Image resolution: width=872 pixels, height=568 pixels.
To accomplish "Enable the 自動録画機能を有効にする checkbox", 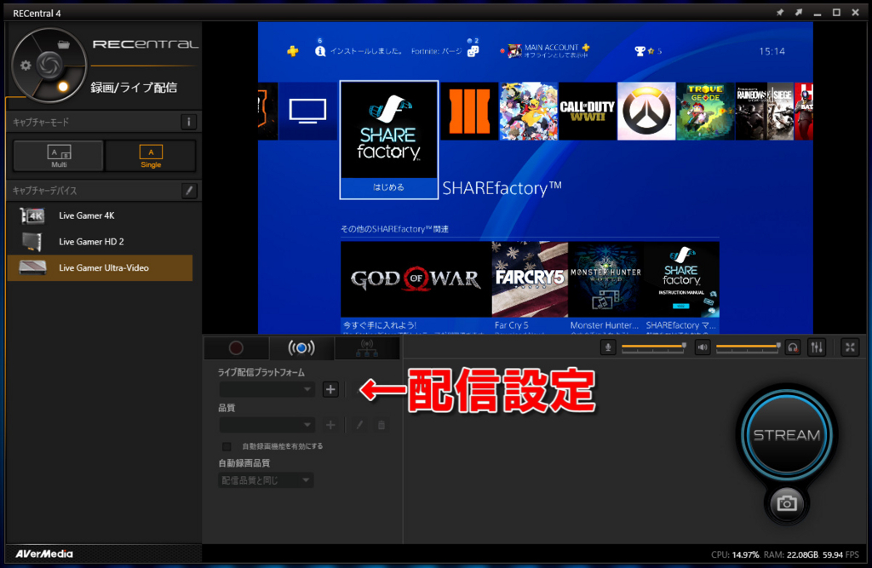I will point(227,445).
